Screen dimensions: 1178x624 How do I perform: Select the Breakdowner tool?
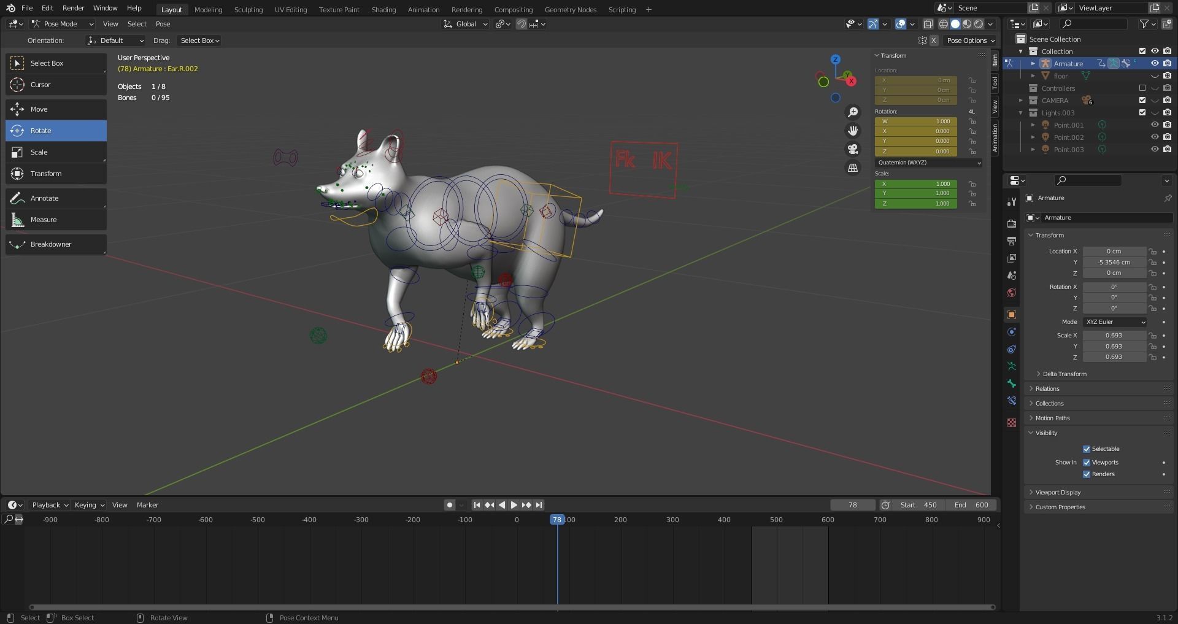pos(56,244)
